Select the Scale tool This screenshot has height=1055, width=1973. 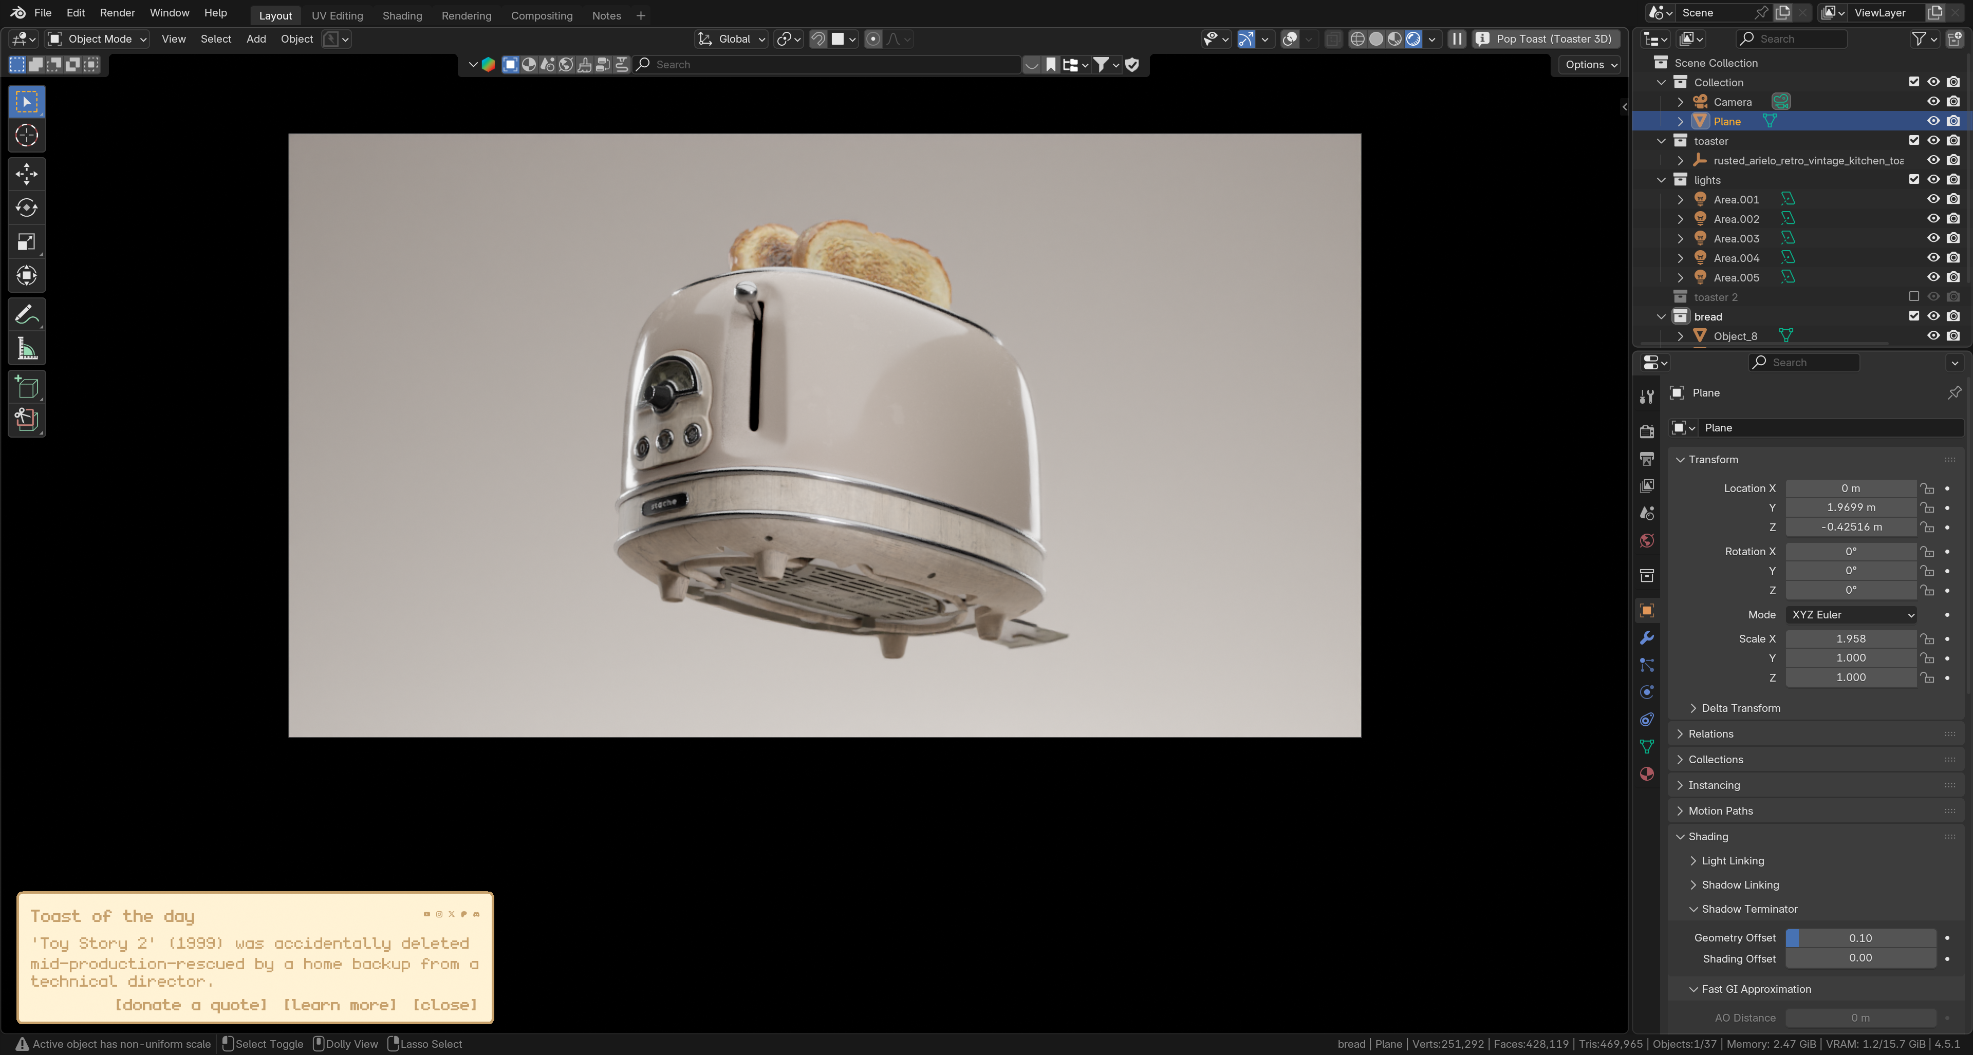[x=27, y=242]
